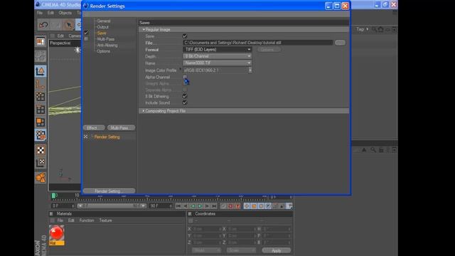The height and width of the screenshot is (256, 455).
Task: Pick the orange polygon mode icon
Action: coord(41,122)
